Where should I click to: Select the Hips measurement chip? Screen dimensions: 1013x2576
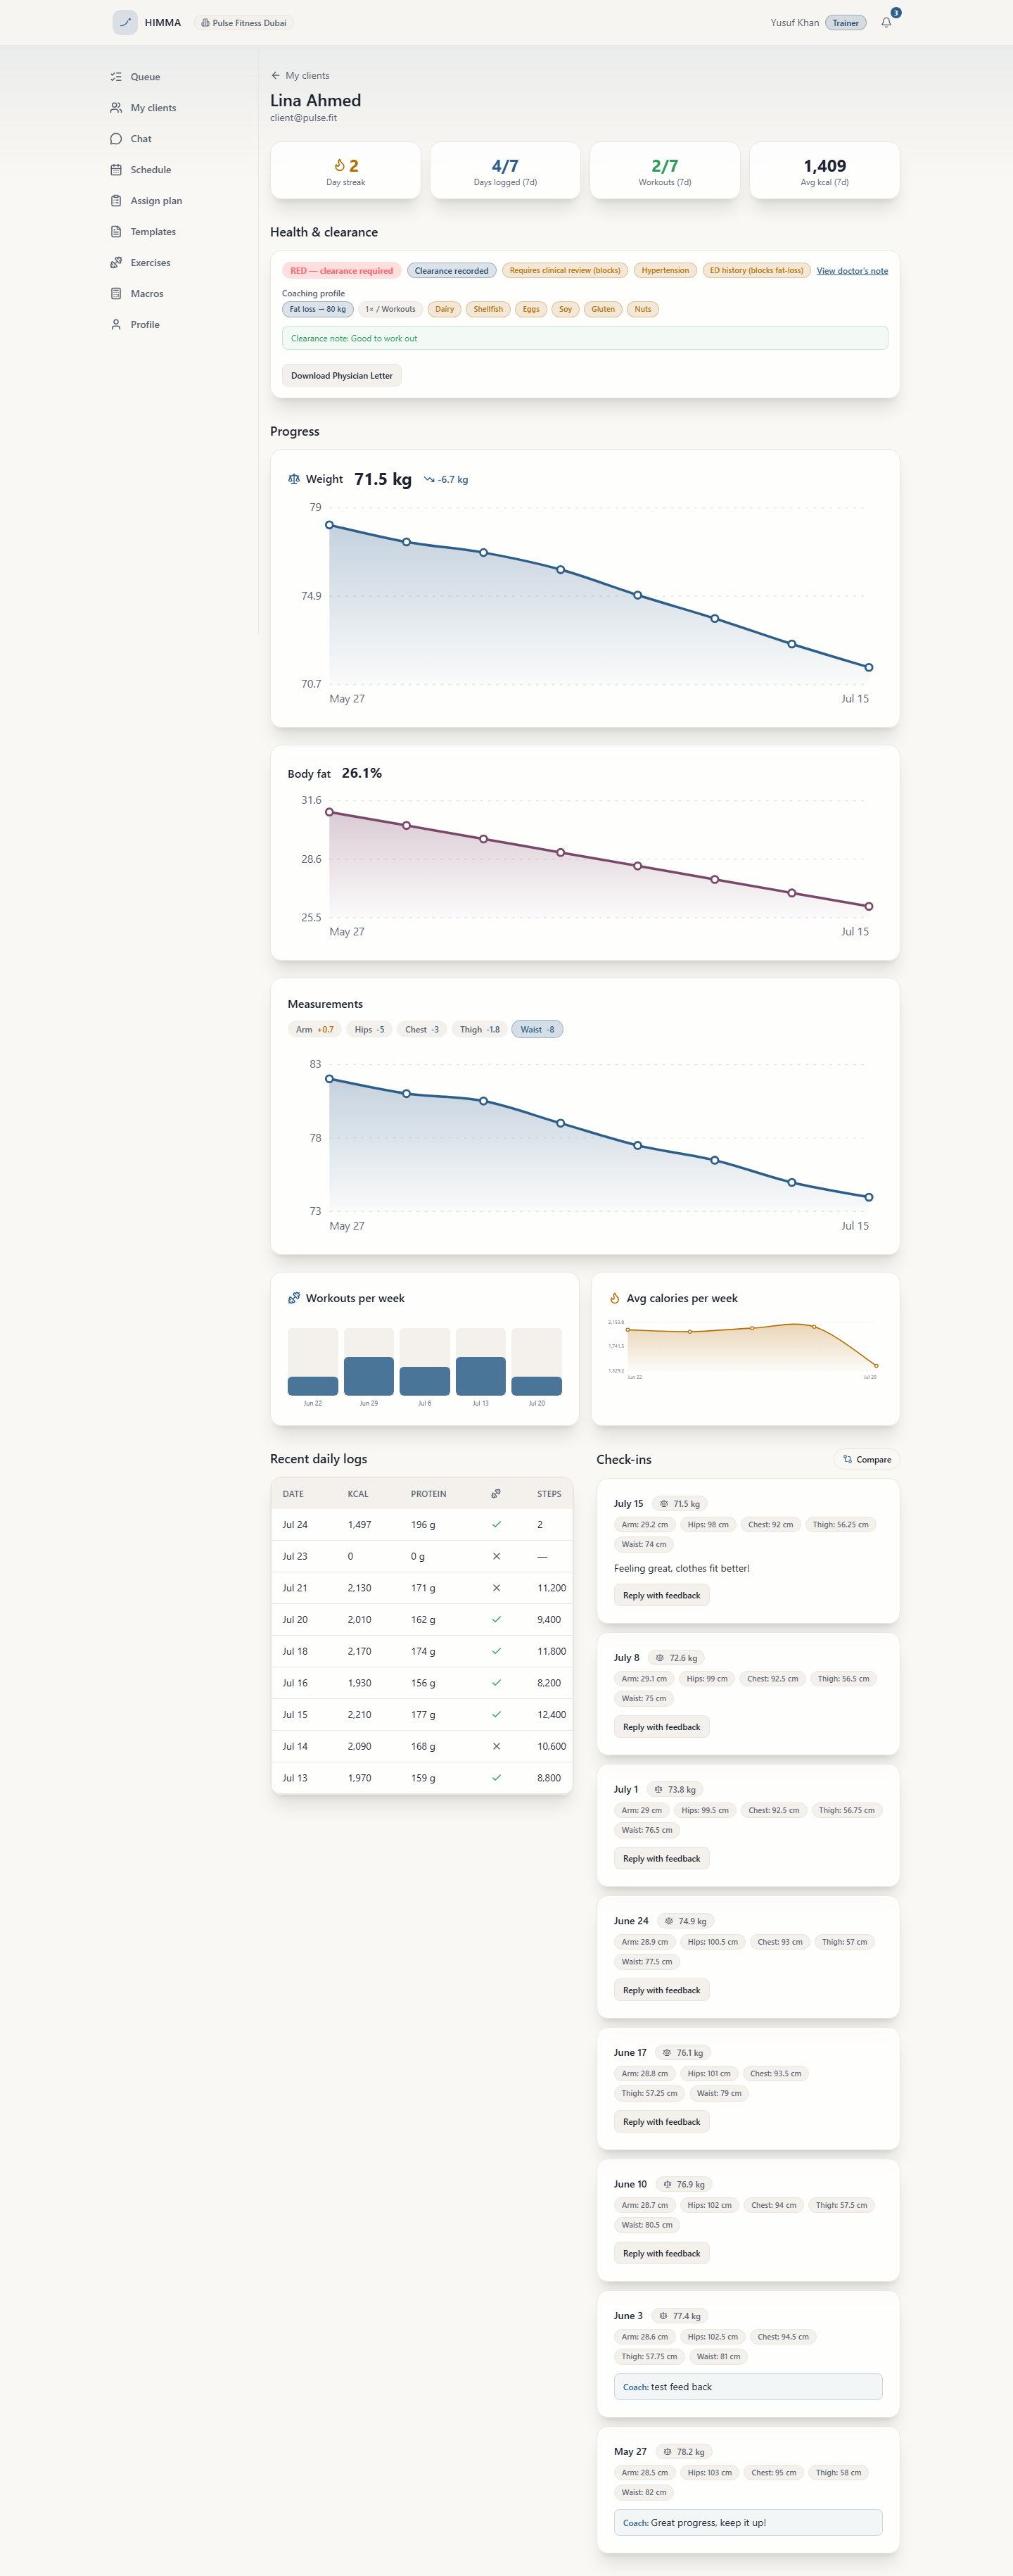coord(369,1029)
